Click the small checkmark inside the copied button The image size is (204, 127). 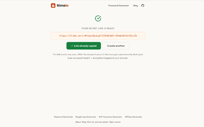pyautogui.click(x=72, y=46)
